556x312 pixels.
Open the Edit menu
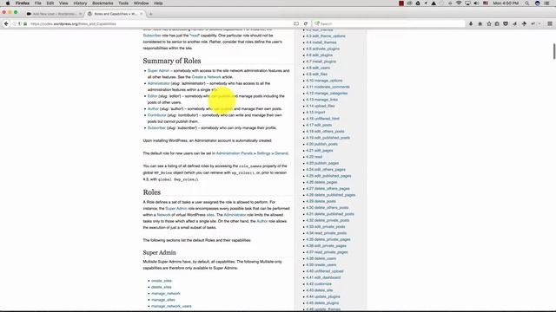[x=50, y=3]
